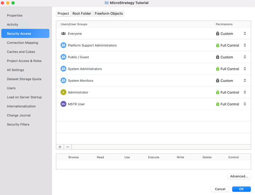This screenshot has height=195, width=255.
Task: Click the Platform Support Administrators group icon
Action: tap(63, 45)
